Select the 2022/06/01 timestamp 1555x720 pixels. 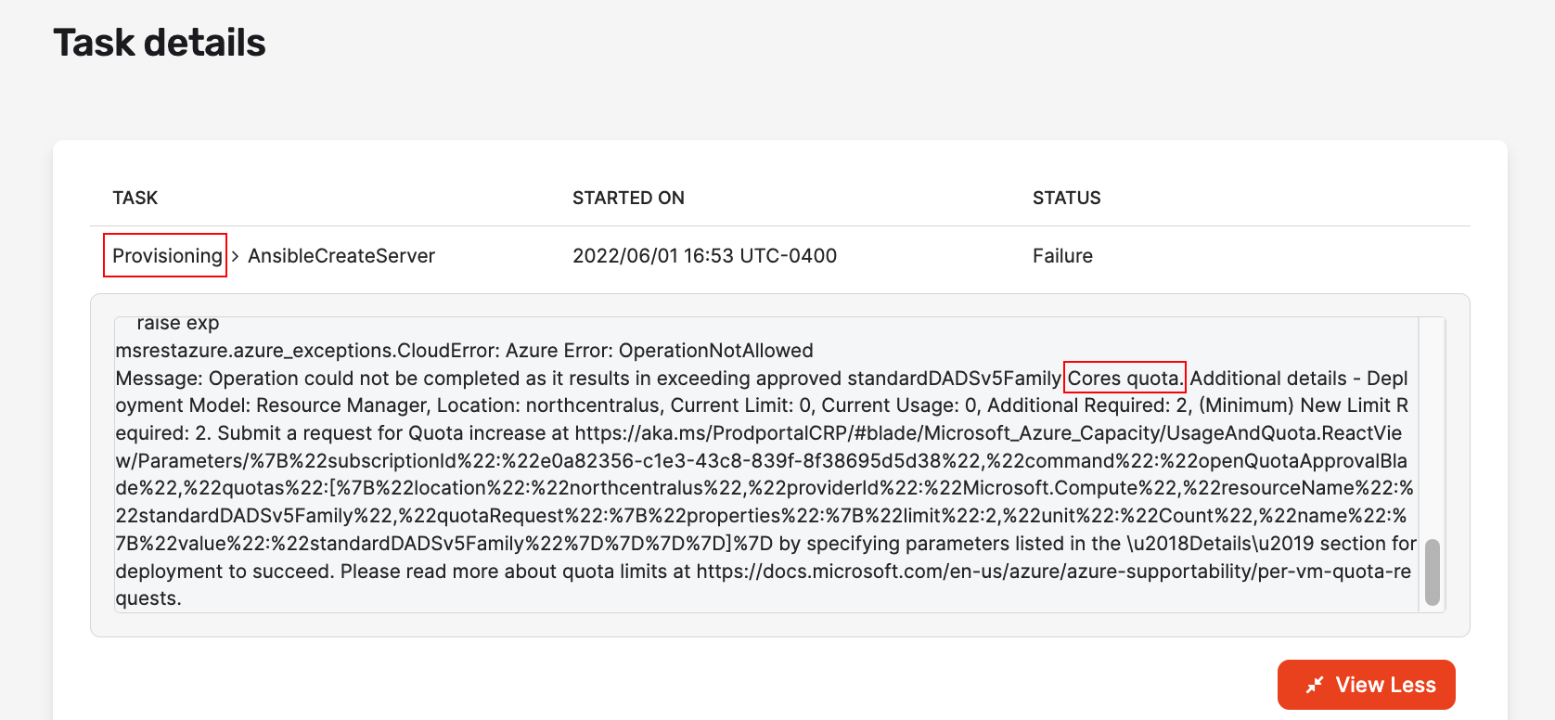coord(705,255)
